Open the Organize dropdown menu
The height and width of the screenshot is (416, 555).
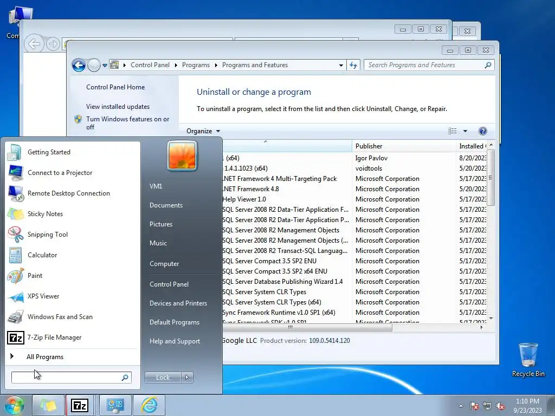pyautogui.click(x=203, y=131)
